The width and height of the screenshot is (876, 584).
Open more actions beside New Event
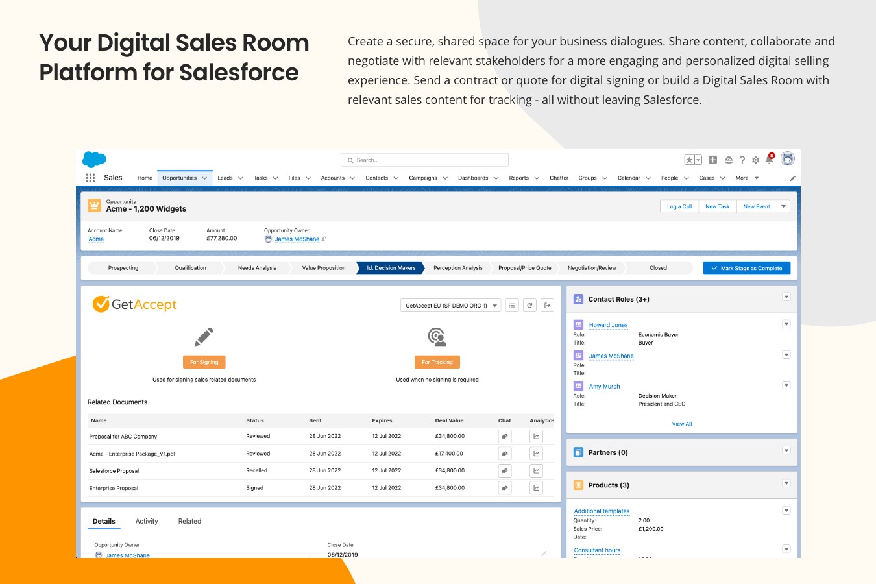pyautogui.click(x=784, y=206)
